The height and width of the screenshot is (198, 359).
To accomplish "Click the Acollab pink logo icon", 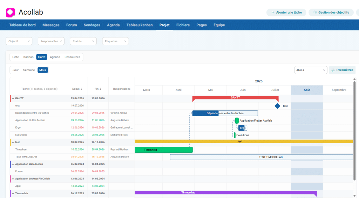I will (x=11, y=13).
